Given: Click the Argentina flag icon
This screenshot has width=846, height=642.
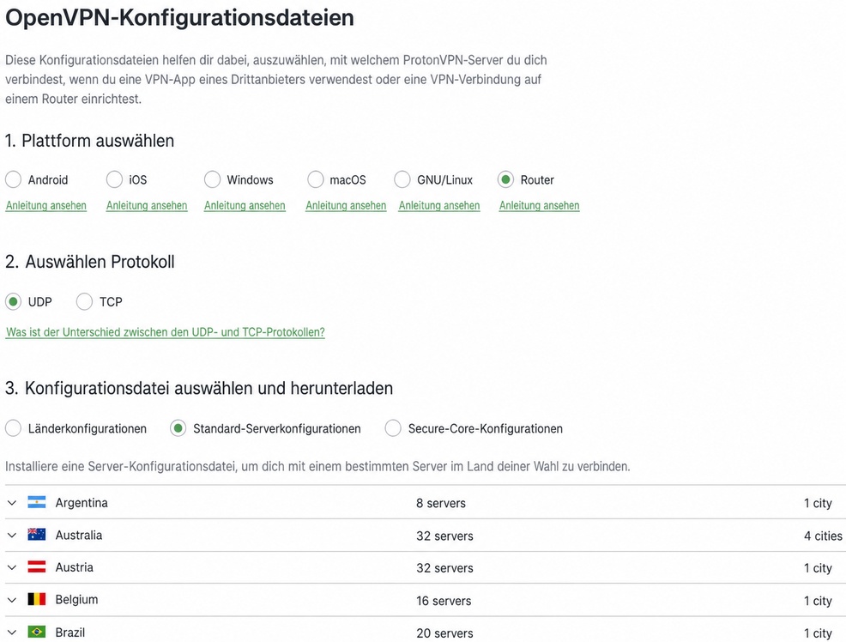Looking at the screenshot, I should click(x=37, y=502).
